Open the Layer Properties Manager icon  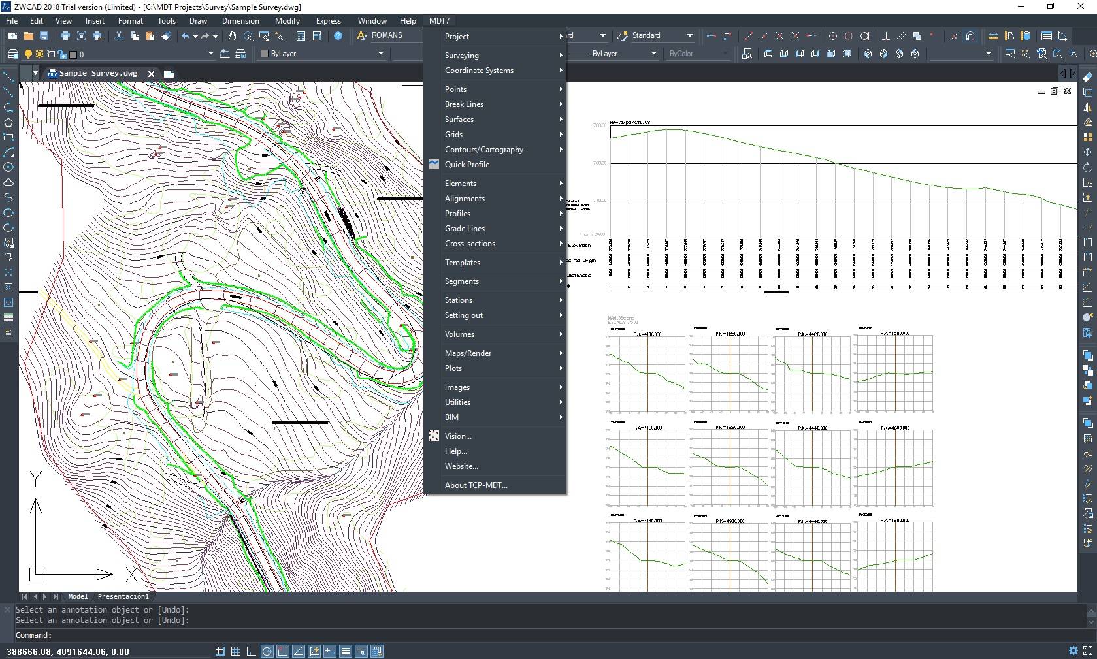coord(12,54)
